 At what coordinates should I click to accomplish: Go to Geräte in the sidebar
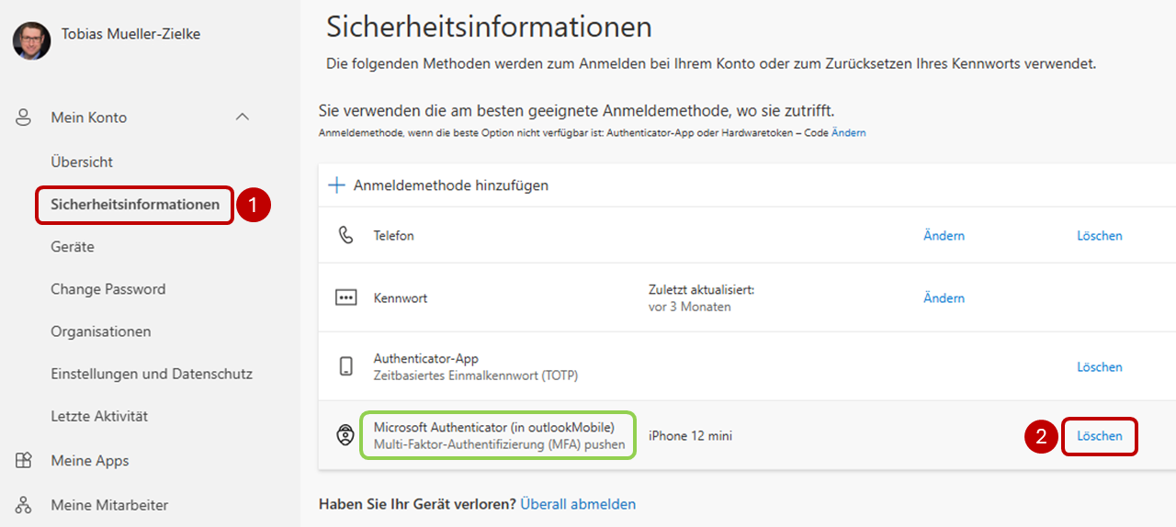pyautogui.click(x=73, y=247)
